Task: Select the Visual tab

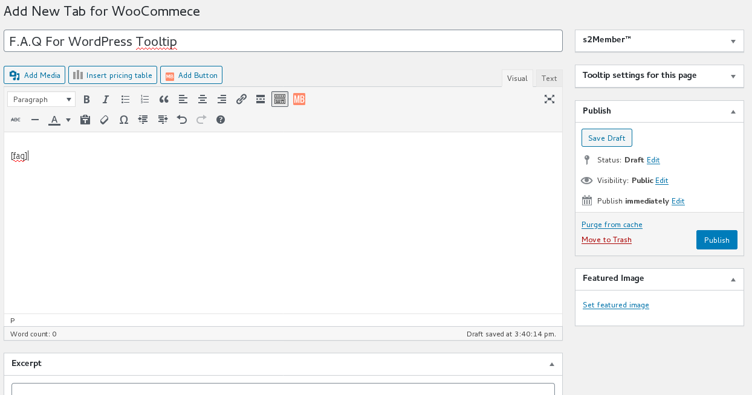Action: tap(517, 78)
